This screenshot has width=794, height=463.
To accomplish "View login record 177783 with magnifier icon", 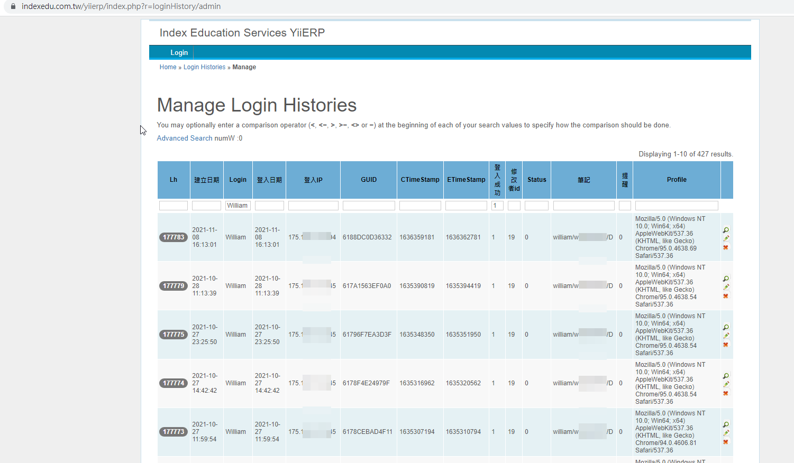I will (x=726, y=230).
